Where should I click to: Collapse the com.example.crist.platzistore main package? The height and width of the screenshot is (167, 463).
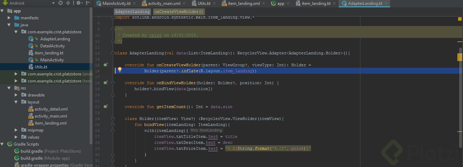click(x=16, y=32)
